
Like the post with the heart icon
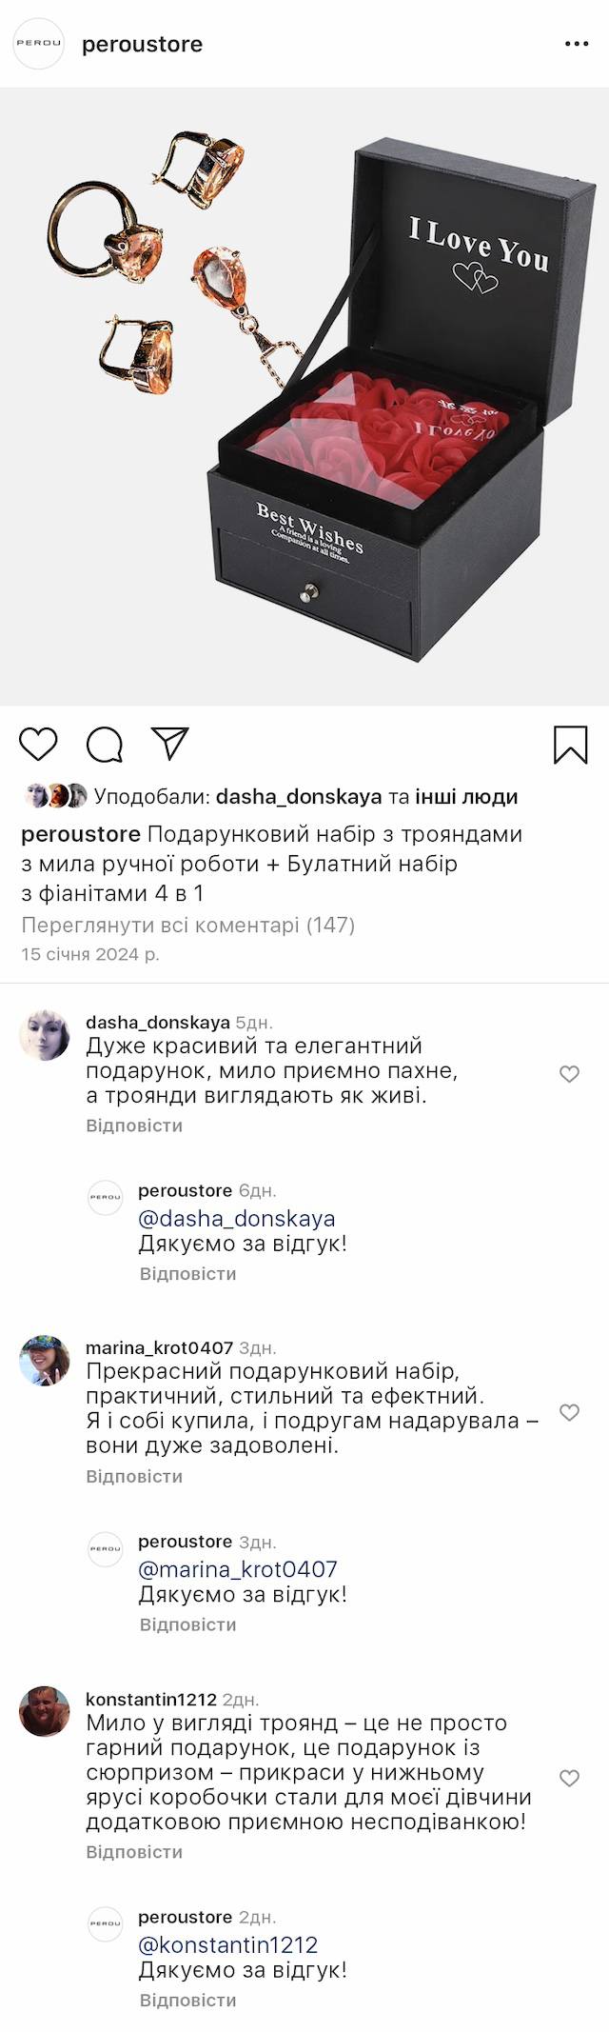coord(39,744)
